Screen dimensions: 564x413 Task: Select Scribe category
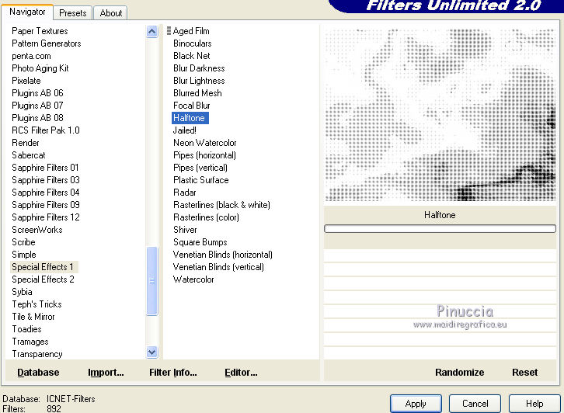point(23,242)
